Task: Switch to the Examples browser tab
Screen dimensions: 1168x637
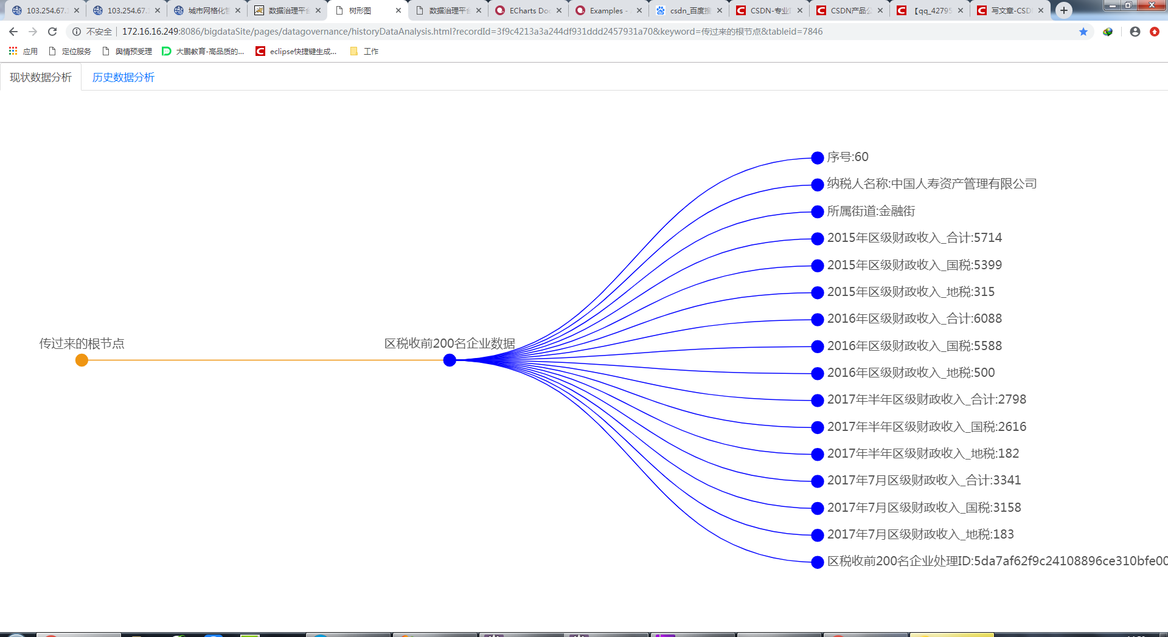Action: (608, 10)
